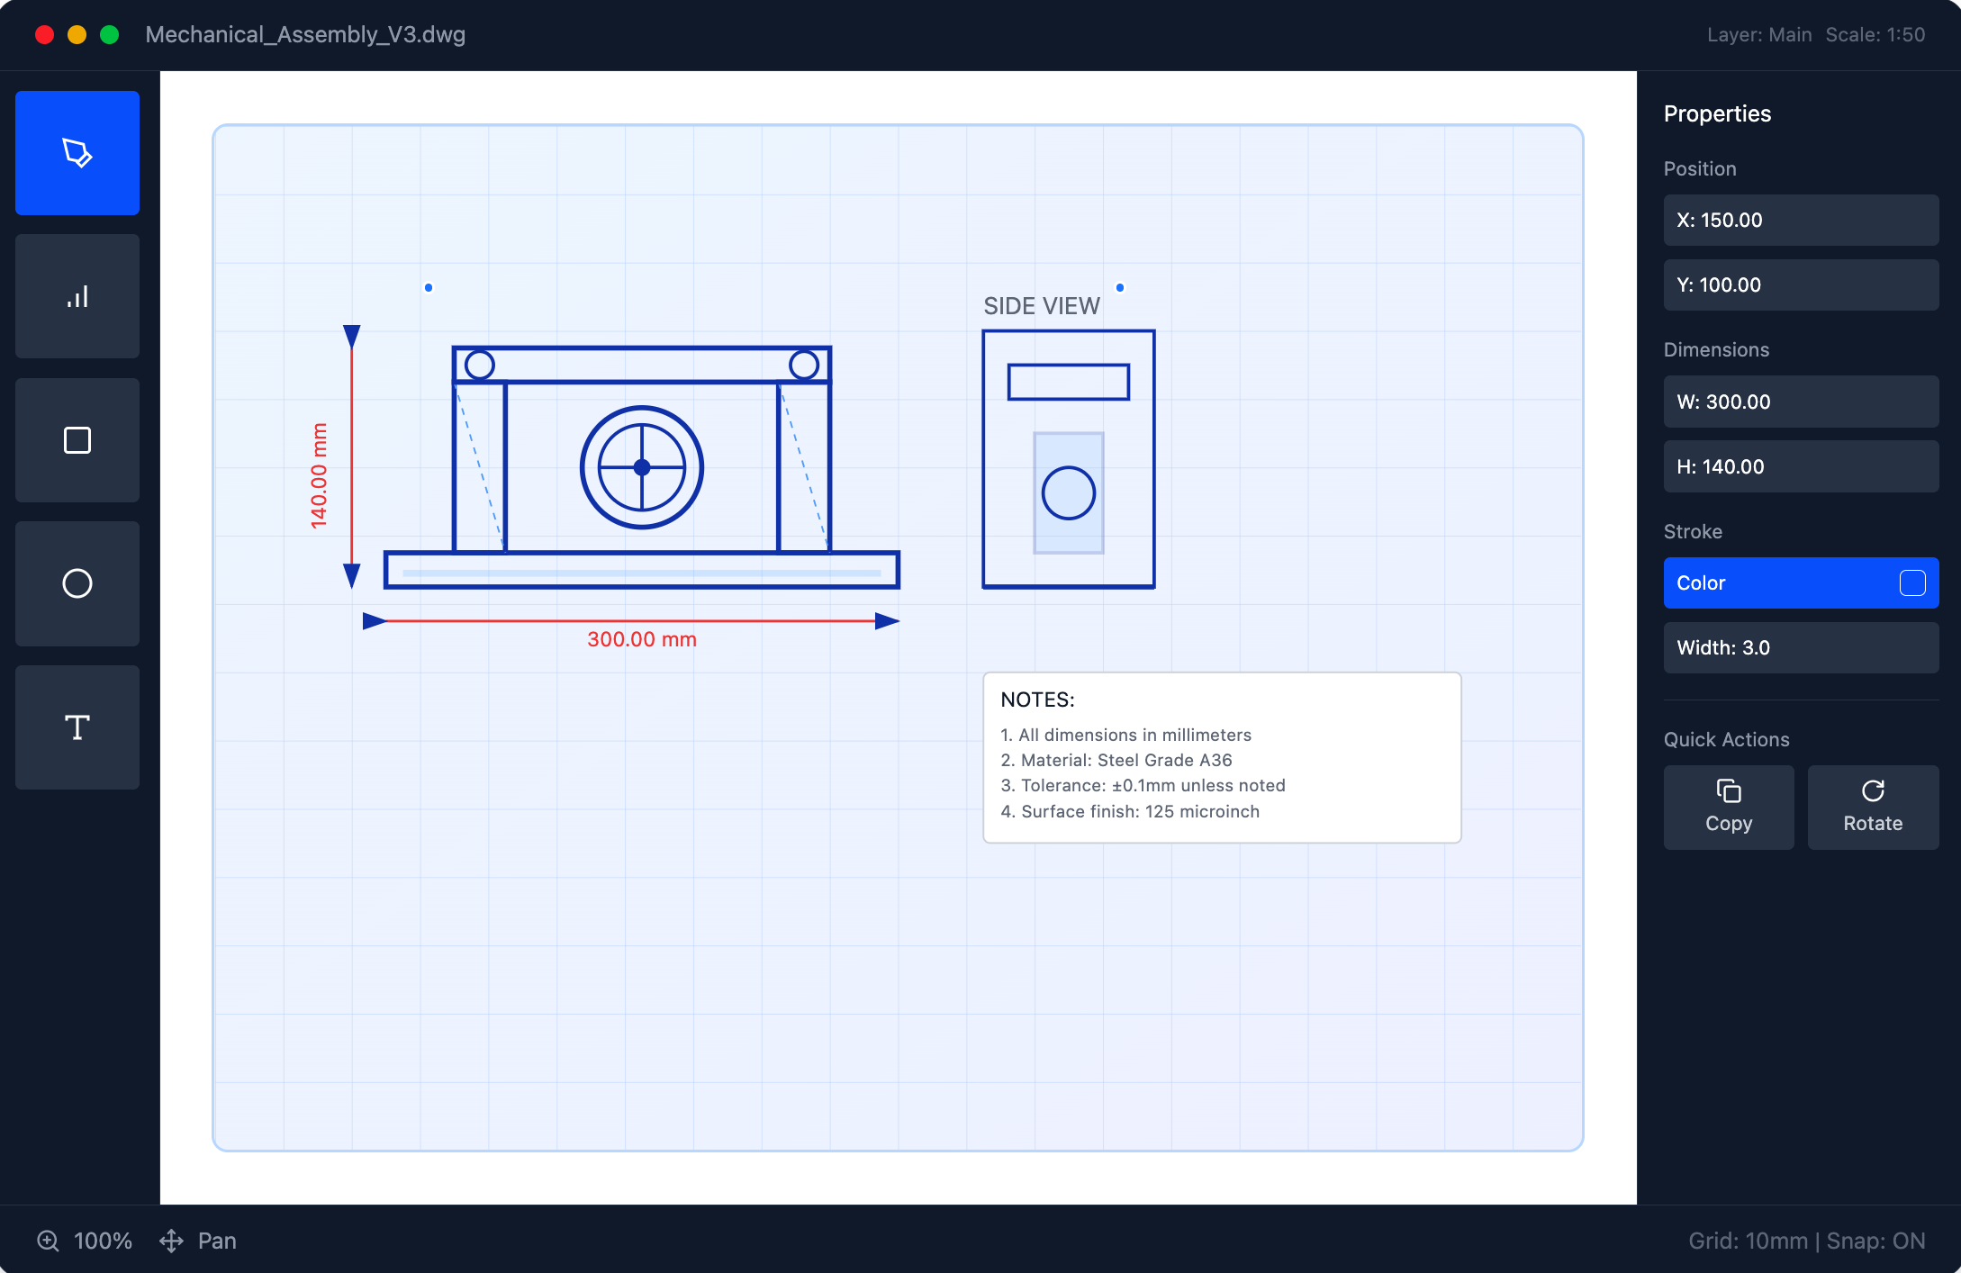1961x1273 pixels.
Task: Select the NOTES text box
Action: (x=1221, y=757)
